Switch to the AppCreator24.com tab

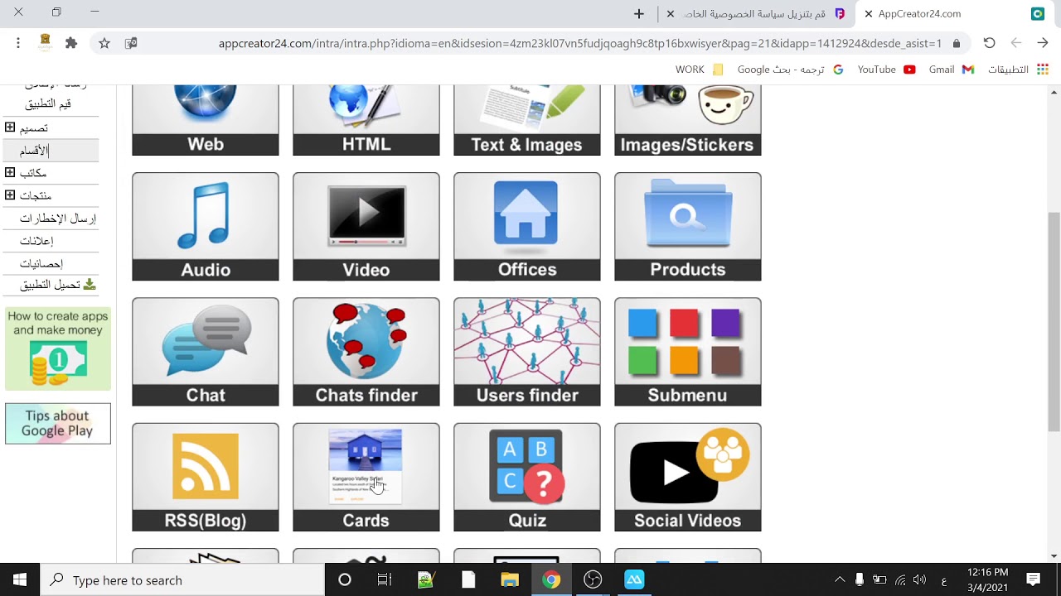pyautogui.click(x=953, y=14)
